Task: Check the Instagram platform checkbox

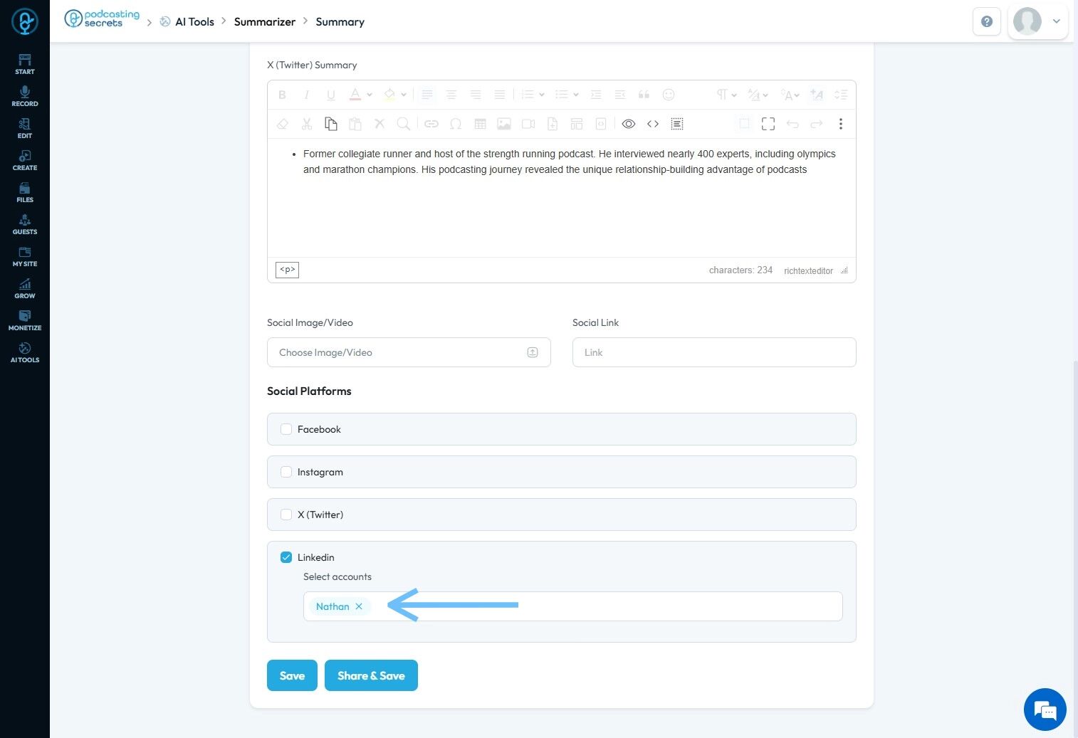Action: pyautogui.click(x=286, y=472)
